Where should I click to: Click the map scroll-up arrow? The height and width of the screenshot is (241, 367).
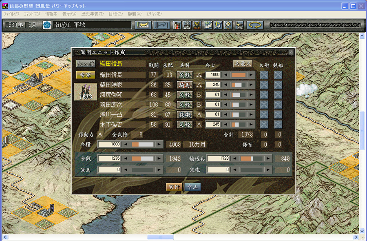point(362,36)
